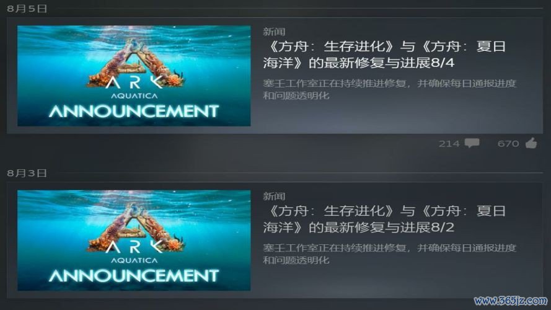Click the 新闻 tag on the 8/2 post

(274, 196)
